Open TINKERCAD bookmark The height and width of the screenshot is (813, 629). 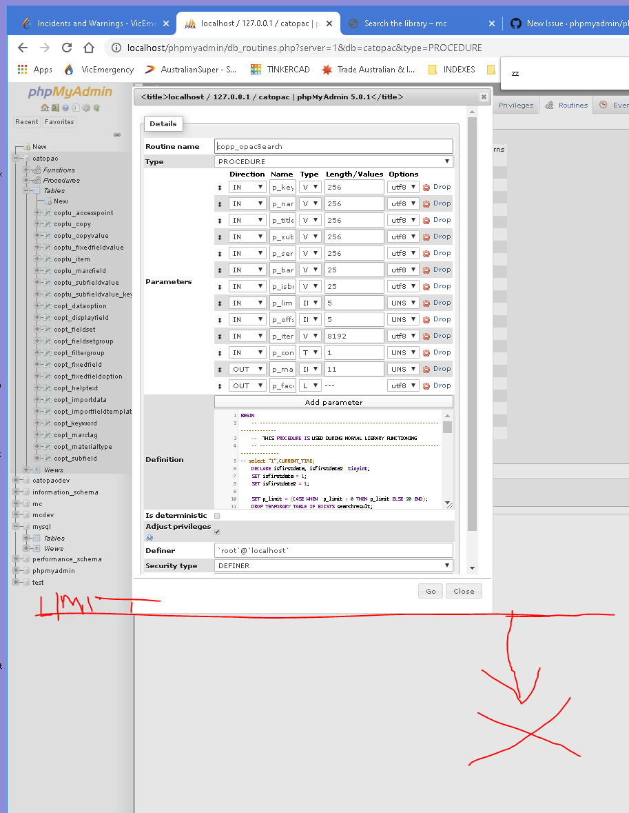[280, 70]
